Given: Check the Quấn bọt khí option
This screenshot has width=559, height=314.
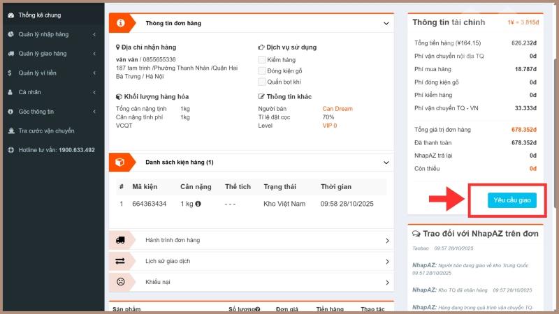Looking at the screenshot, I should (x=262, y=81).
